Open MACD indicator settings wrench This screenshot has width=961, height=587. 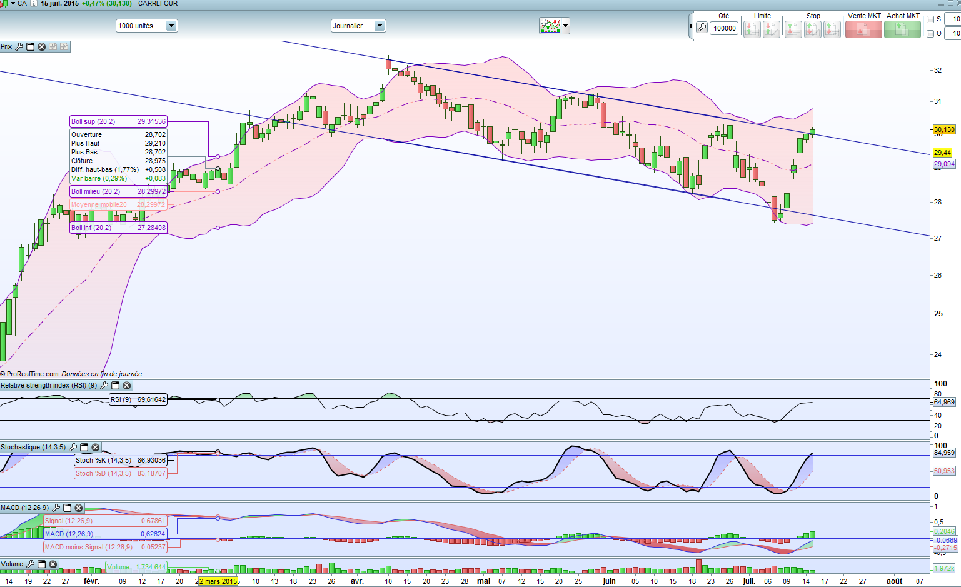56,508
